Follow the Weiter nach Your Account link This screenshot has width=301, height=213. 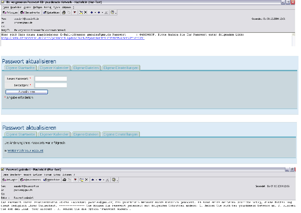26,151
